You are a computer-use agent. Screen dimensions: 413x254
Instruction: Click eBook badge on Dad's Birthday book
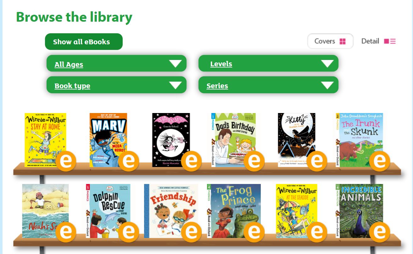pyautogui.click(x=254, y=161)
